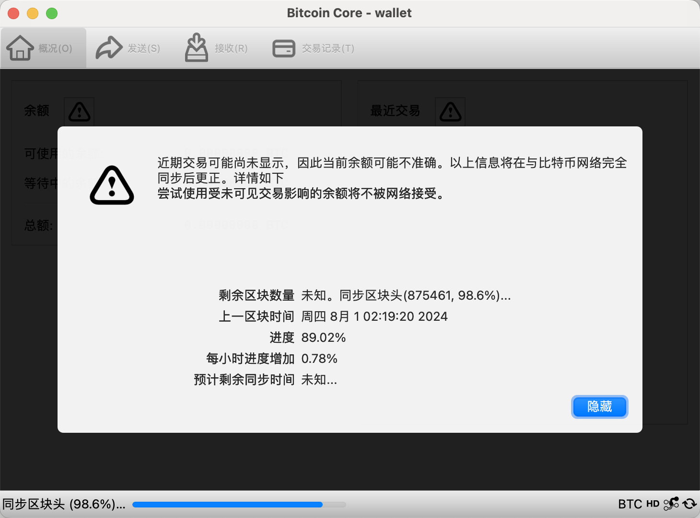Click the value 0.78% hourly progress
The image size is (700, 518).
(319, 359)
